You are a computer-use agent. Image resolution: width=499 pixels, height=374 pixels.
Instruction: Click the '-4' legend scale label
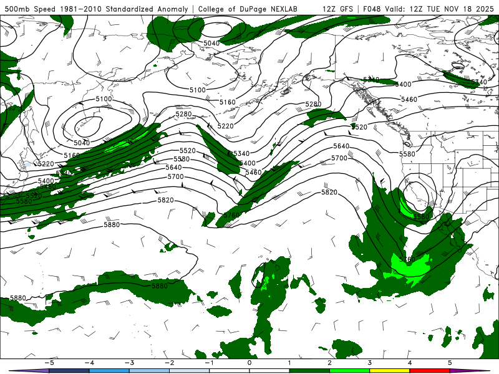89,363
